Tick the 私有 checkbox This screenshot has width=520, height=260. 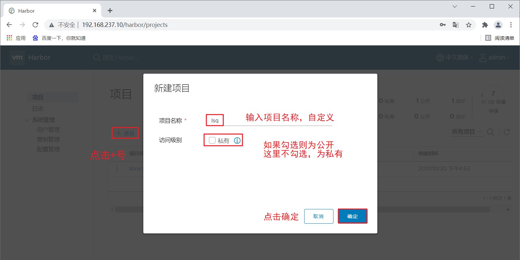click(x=212, y=140)
